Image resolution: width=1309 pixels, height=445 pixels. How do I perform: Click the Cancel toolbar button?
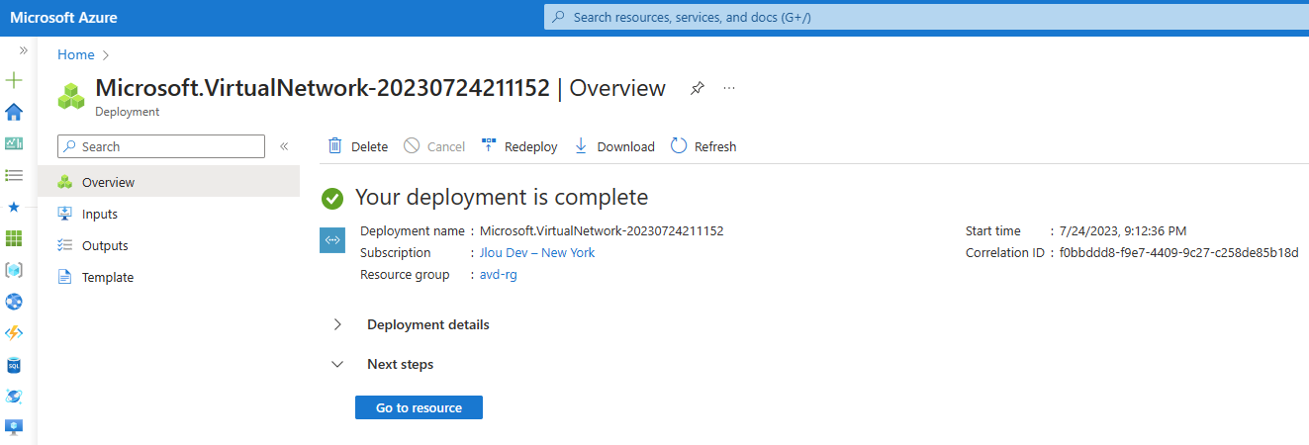434,146
